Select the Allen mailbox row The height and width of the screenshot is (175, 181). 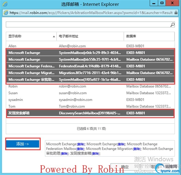pyautogui.click(x=90, y=46)
